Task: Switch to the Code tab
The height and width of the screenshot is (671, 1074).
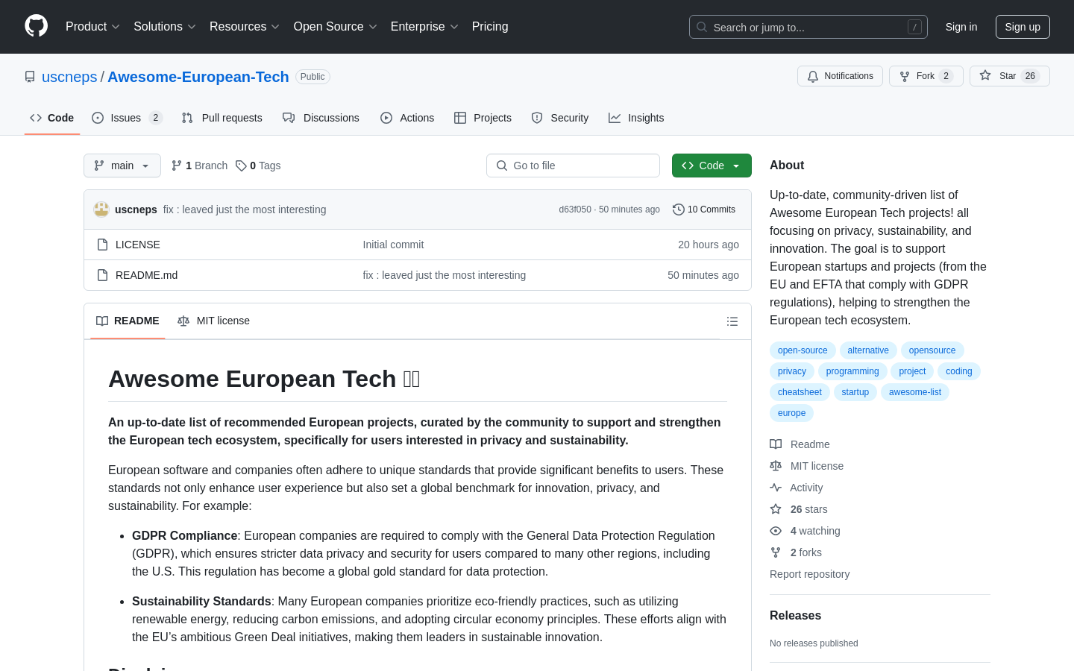Action: pos(52,118)
